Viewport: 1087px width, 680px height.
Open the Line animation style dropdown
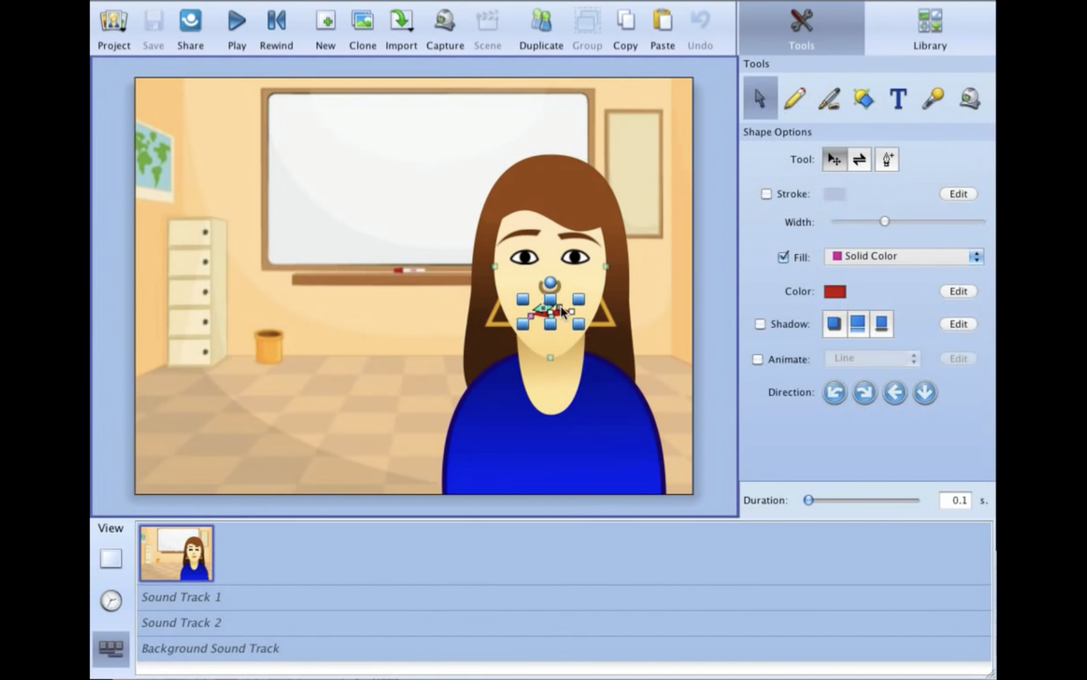pyautogui.click(x=872, y=358)
